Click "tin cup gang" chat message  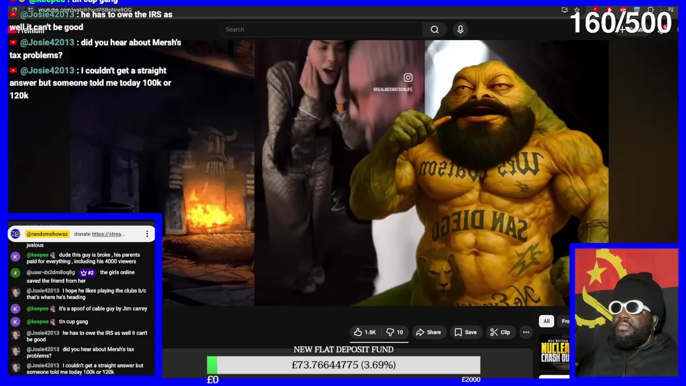[x=73, y=322]
